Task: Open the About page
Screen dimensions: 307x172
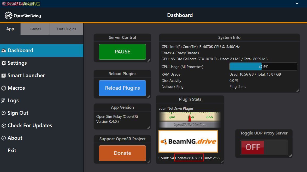Action: click(42, 138)
